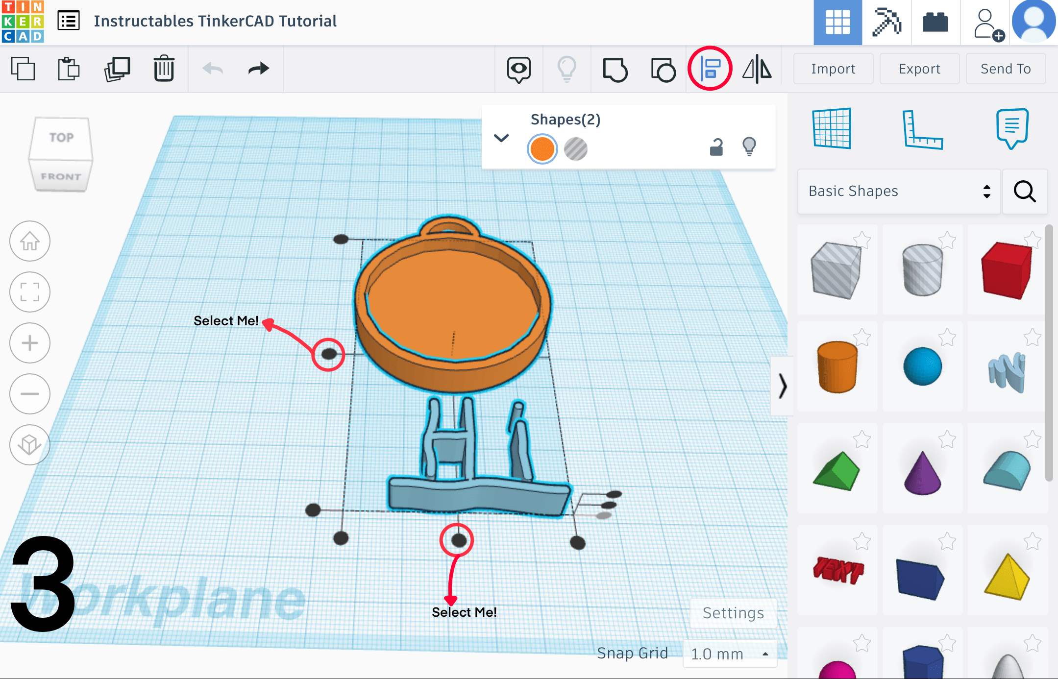Image resolution: width=1058 pixels, height=679 pixels.
Task: Select the Flip/Mirror tool
Action: pyautogui.click(x=758, y=69)
